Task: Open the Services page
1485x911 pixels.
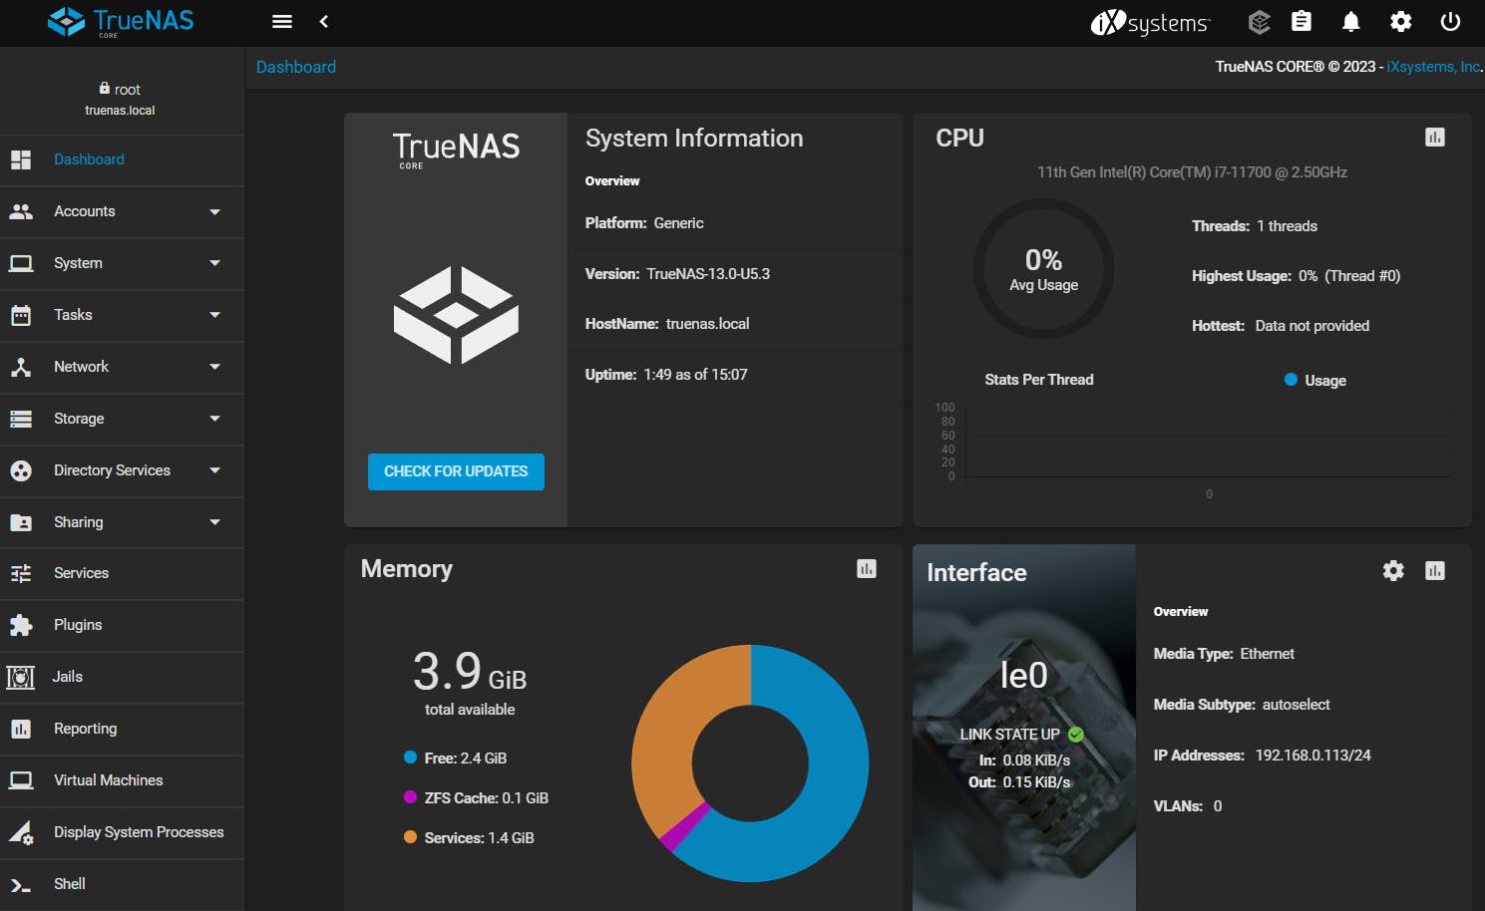Action: [x=82, y=573]
